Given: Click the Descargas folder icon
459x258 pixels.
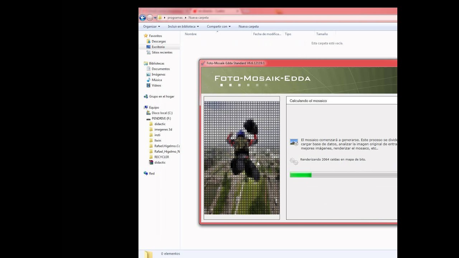Looking at the screenshot, I should [x=148, y=41].
